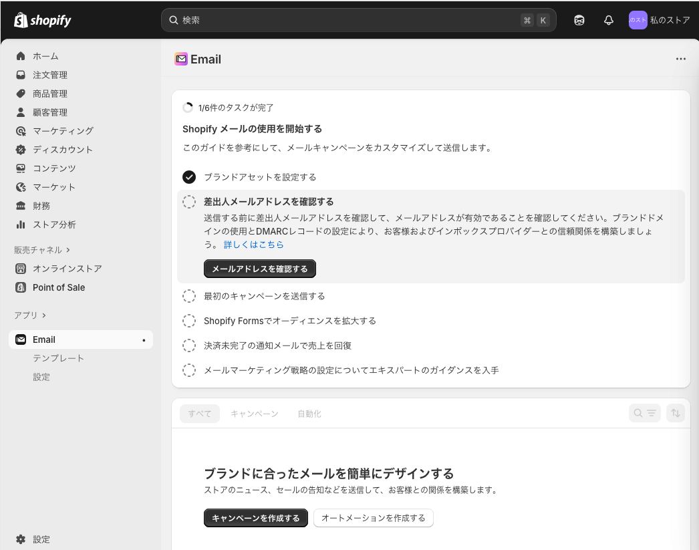Mark 最初のキャンペーンを送信する task circle
Image resolution: width=699 pixels, height=550 pixels.
point(189,297)
